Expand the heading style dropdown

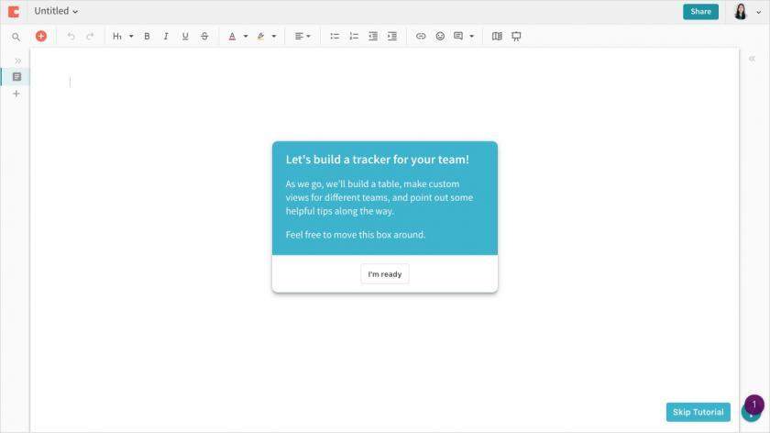pos(131,36)
